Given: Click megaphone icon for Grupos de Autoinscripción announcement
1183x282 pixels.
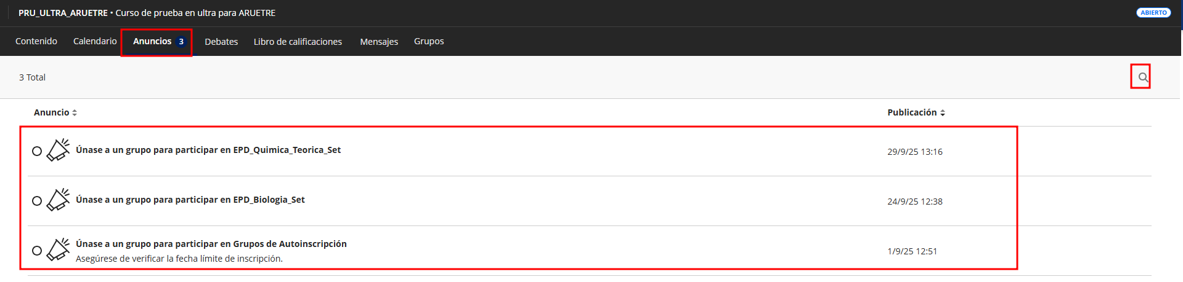Looking at the screenshot, I should (58, 249).
